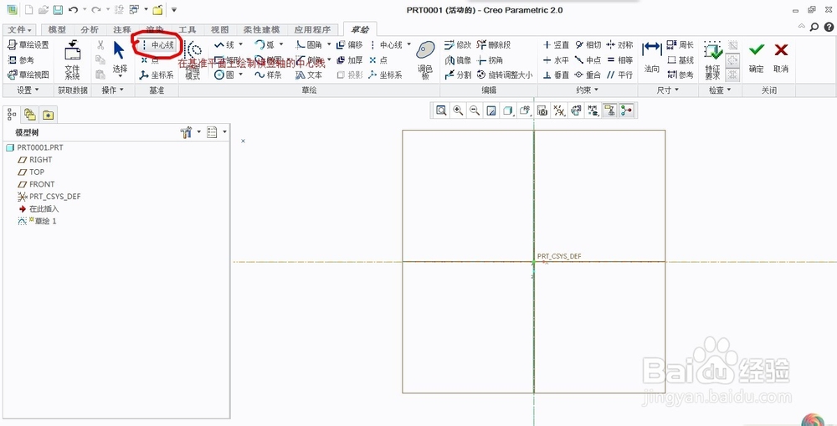
Task: Apply the 重合 coincident constraint
Action: coord(588,75)
